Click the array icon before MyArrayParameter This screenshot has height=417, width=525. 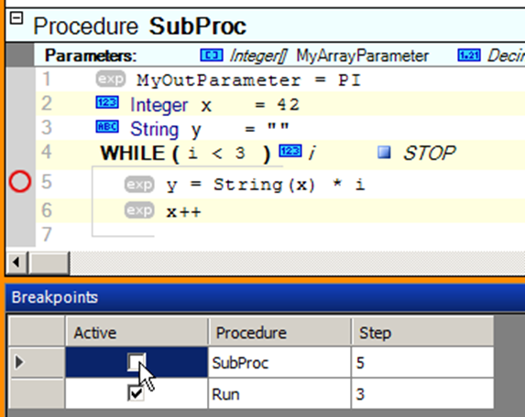point(212,55)
